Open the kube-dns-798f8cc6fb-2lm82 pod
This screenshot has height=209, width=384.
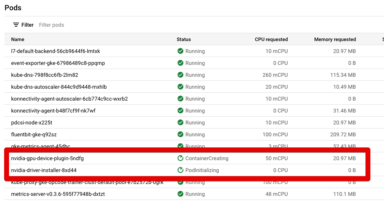(44, 75)
